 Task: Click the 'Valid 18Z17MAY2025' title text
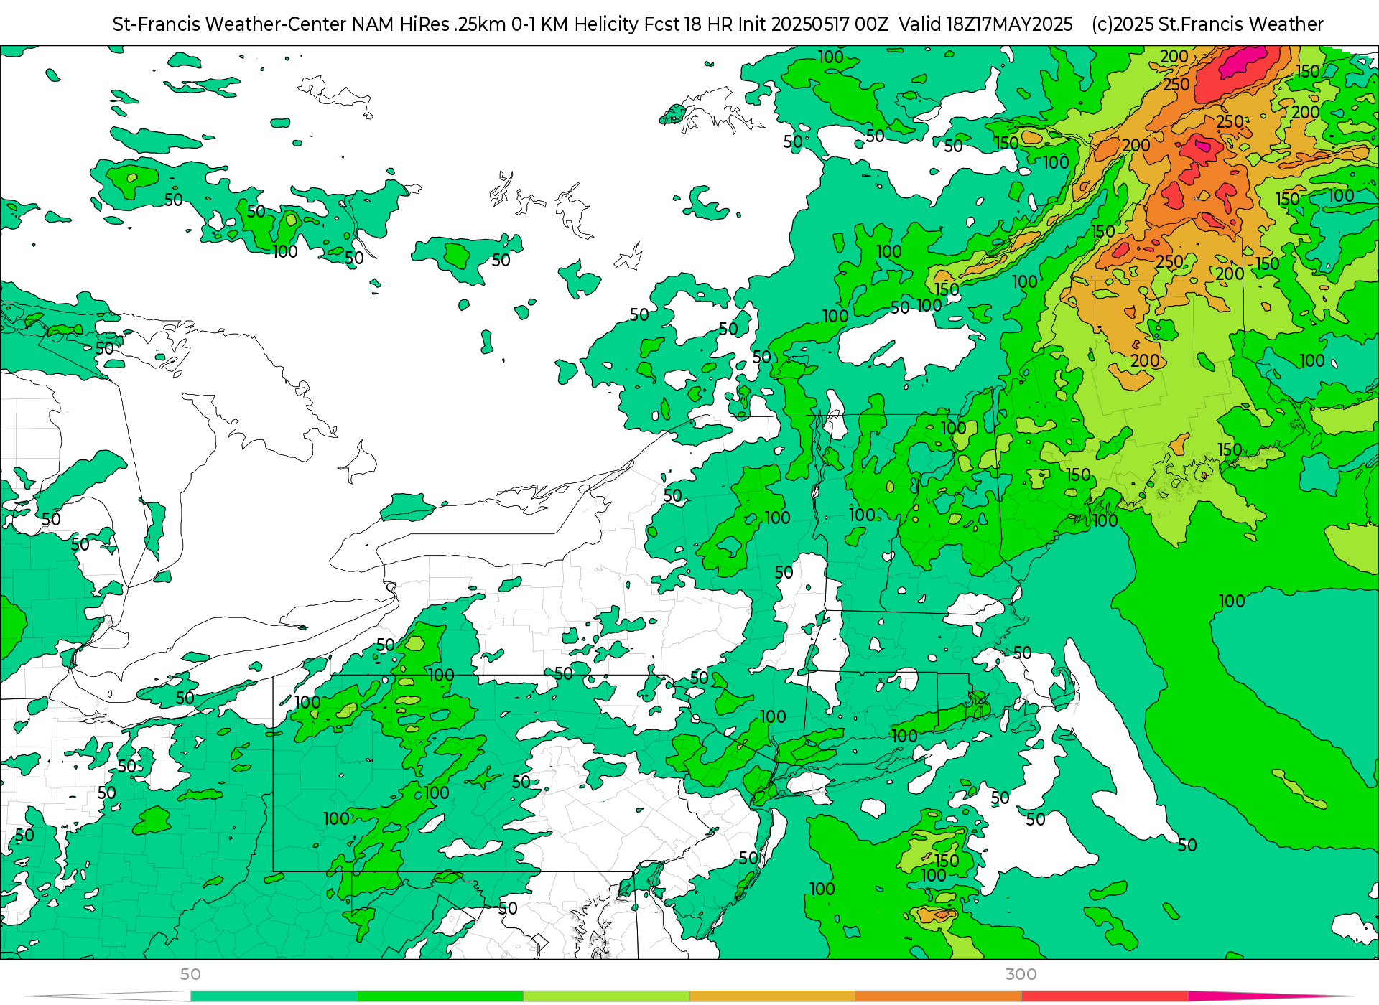tap(985, 24)
